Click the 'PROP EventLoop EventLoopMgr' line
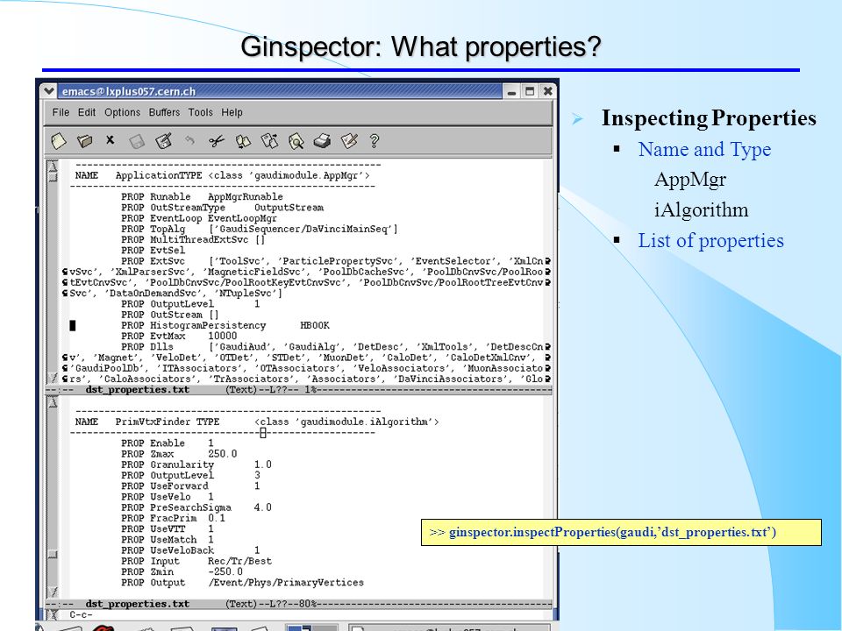 click(x=199, y=218)
